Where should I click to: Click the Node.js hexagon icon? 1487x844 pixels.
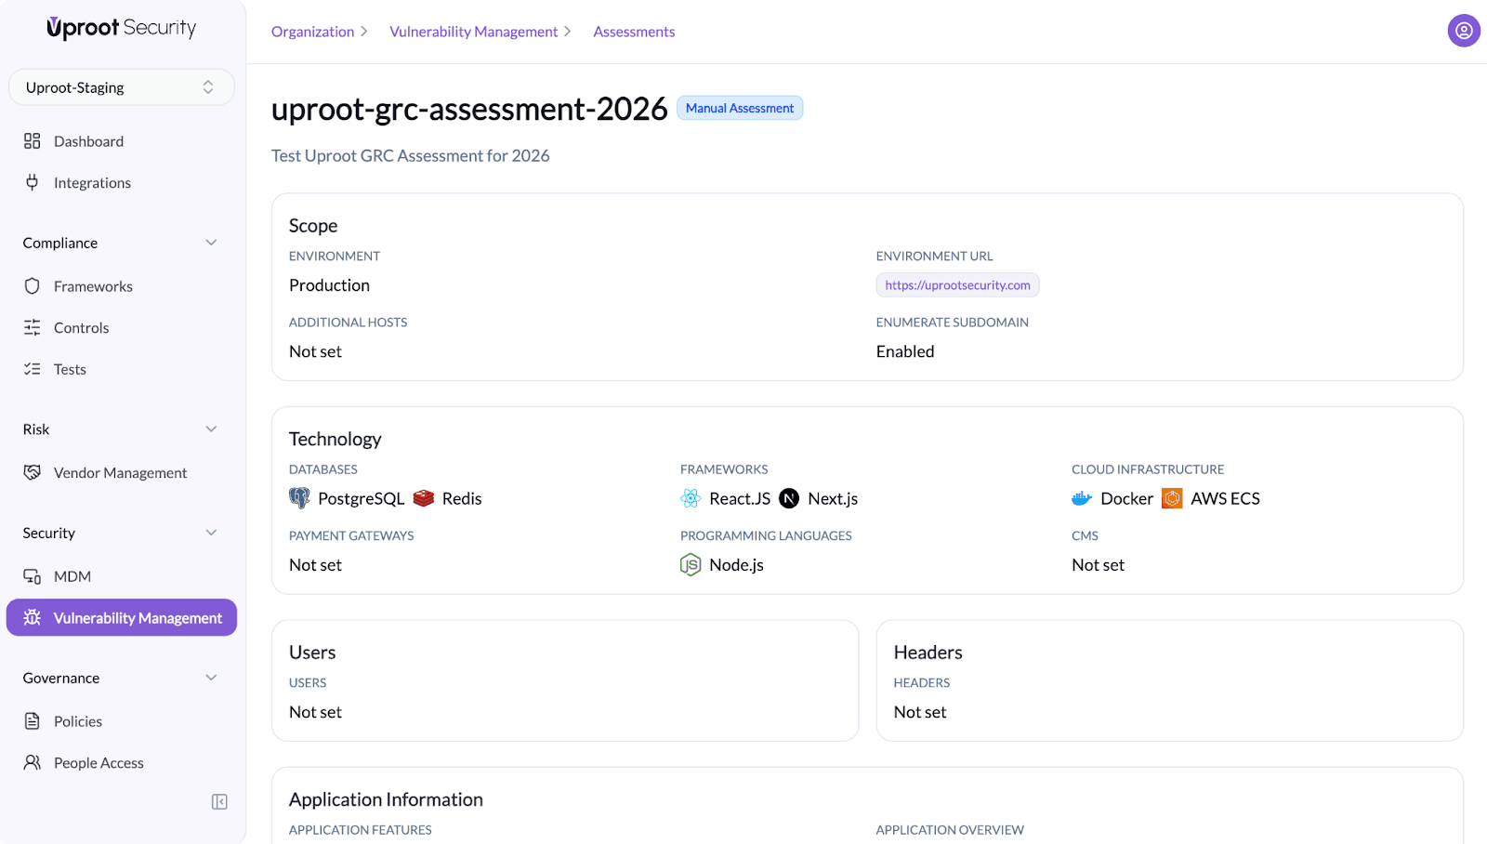tap(691, 564)
